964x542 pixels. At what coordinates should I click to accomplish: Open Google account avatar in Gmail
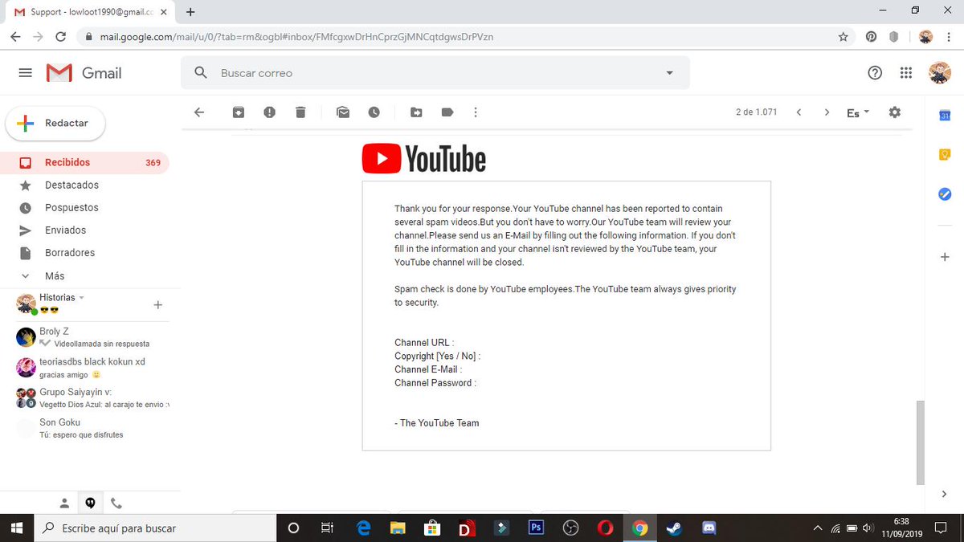pos(940,73)
